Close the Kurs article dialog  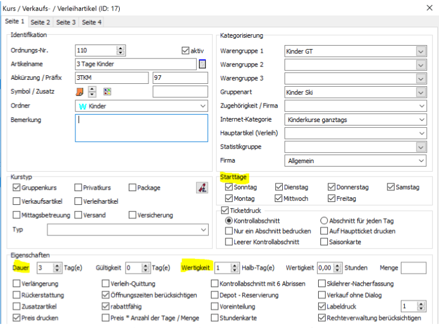[x=430, y=8]
